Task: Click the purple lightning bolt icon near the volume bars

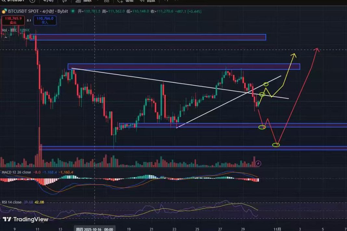Action: click(258, 164)
